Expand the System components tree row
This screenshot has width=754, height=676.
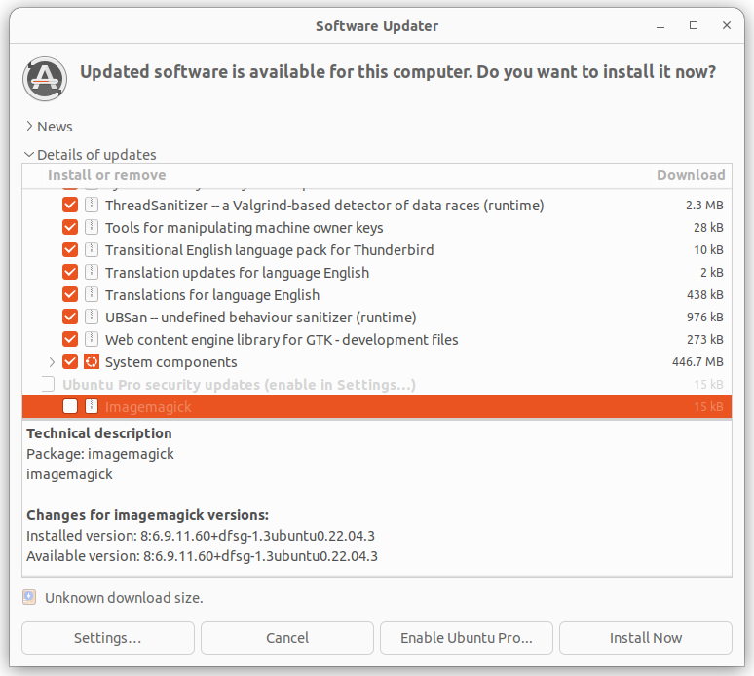[52, 362]
